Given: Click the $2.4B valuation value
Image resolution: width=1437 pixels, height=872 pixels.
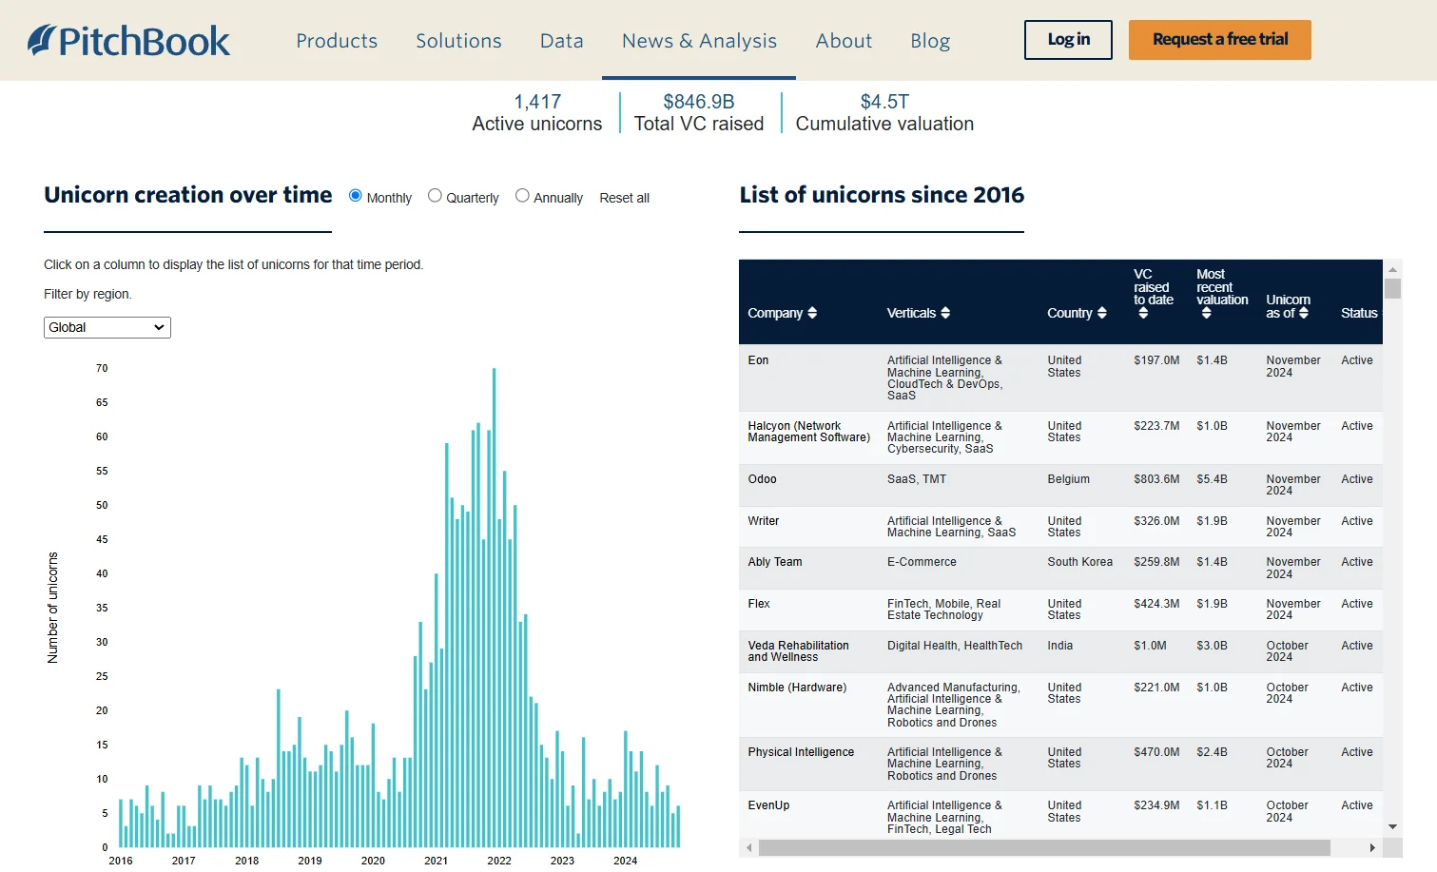Looking at the screenshot, I should pos(1212,752).
